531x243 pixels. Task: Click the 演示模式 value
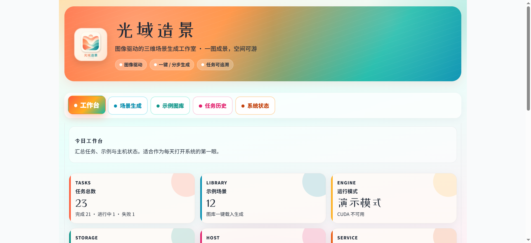click(359, 203)
